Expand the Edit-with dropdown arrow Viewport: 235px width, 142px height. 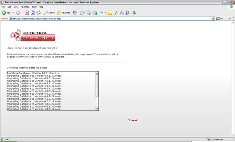(x=106, y=13)
